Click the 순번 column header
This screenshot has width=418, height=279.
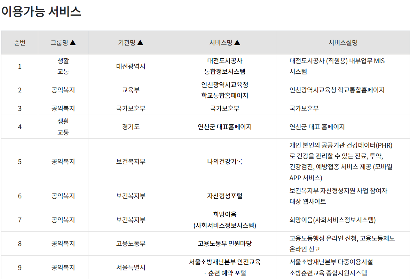(20, 42)
